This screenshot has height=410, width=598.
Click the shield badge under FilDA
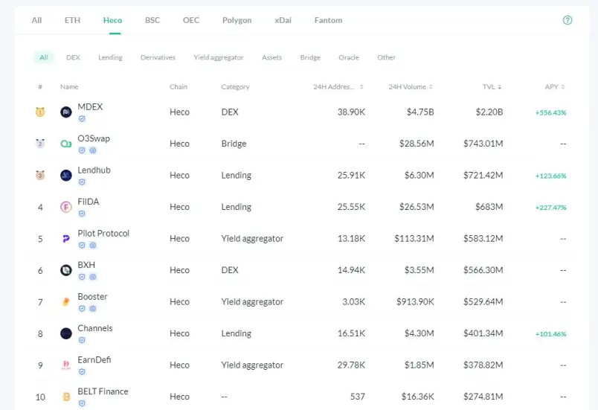pos(82,214)
